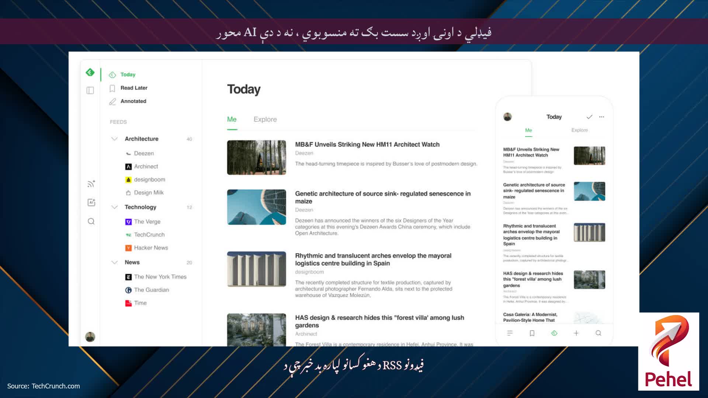This screenshot has width=708, height=398.
Task: Open MB&F Unveils Striking New HM11 article
Action: 367,144
